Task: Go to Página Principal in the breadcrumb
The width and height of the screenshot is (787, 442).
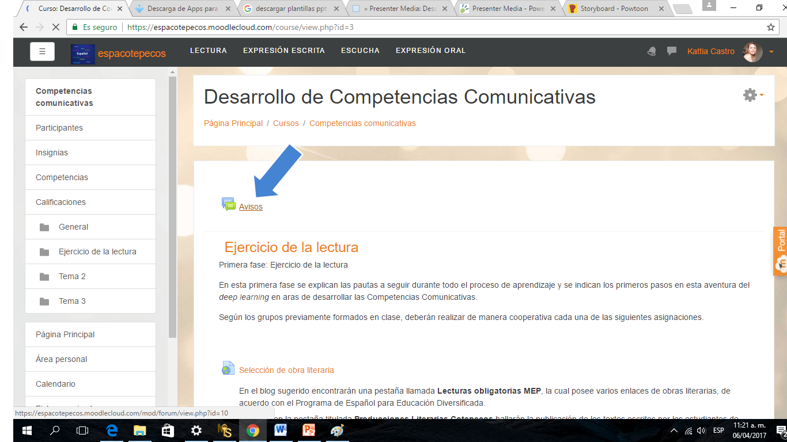Action: [x=233, y=123]
